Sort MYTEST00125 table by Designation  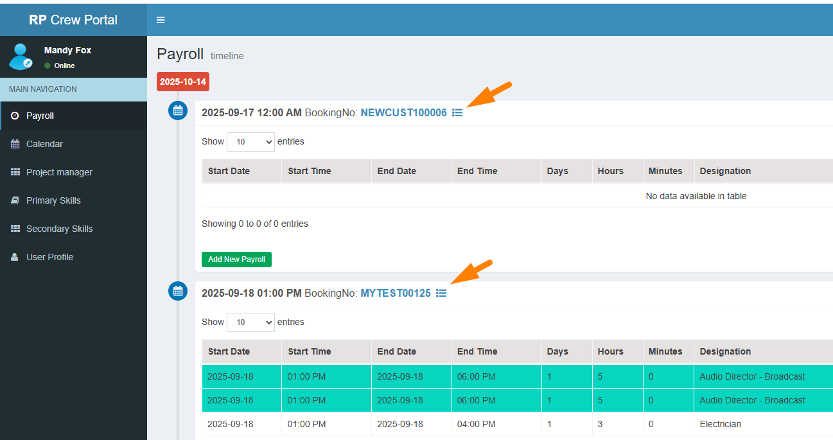(764, 351)
